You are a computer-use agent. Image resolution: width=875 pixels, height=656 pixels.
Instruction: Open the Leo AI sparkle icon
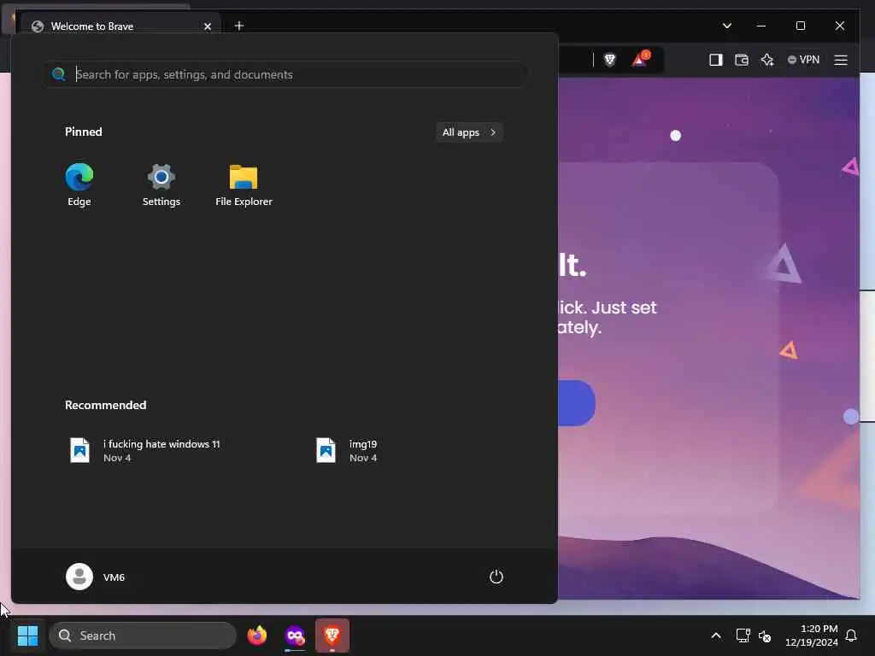[x=767, y=60]
